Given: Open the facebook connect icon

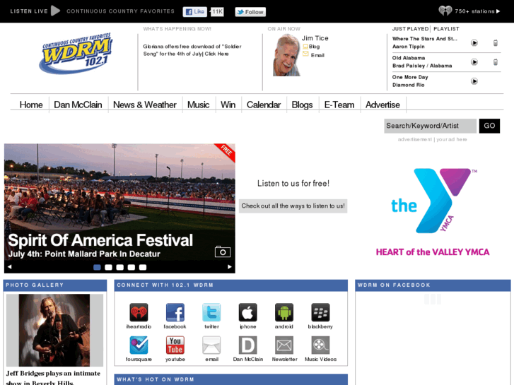Looking at the screenshot, I should 175,312.
